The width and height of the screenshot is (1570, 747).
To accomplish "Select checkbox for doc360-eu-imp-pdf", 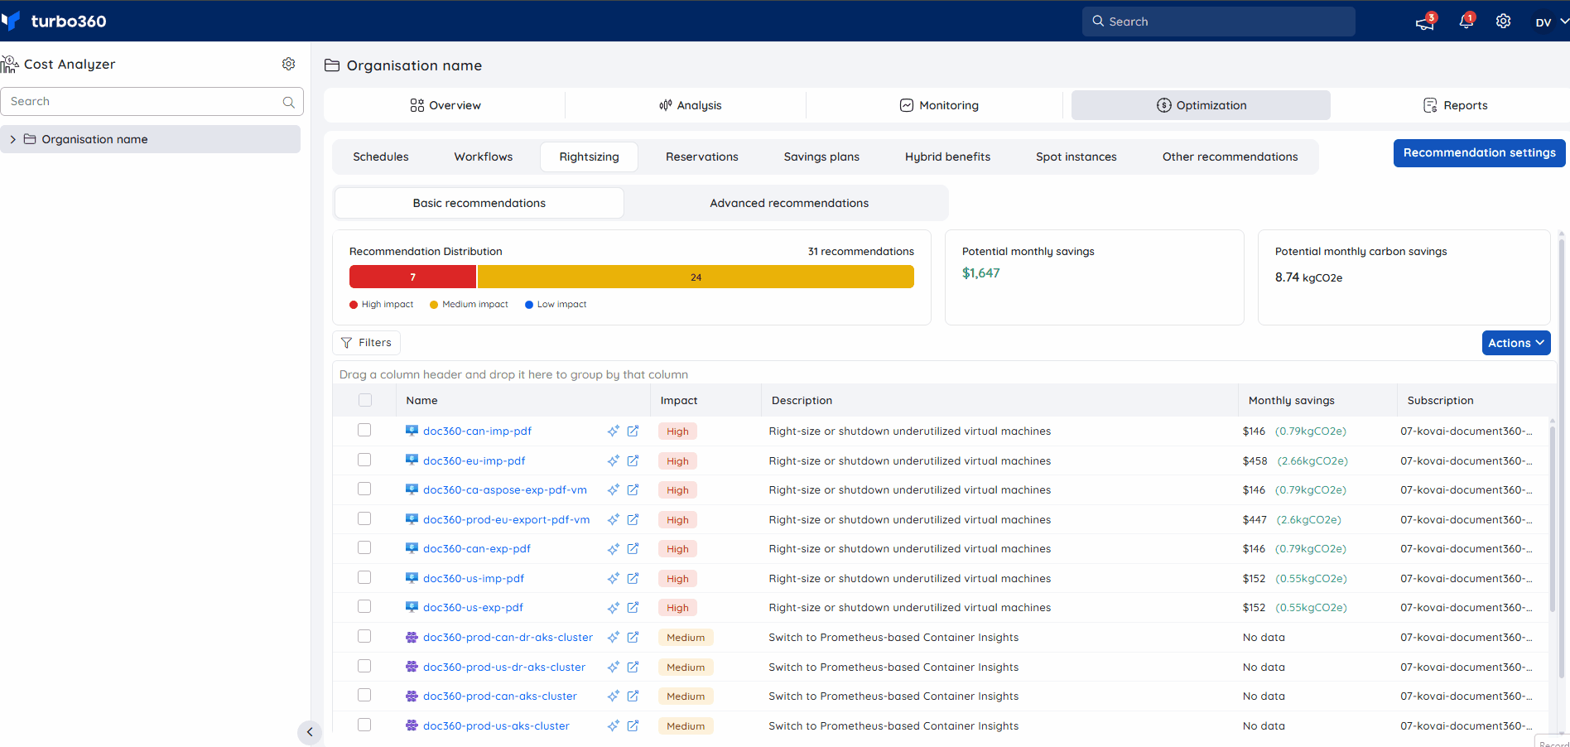I will [364, 460].
